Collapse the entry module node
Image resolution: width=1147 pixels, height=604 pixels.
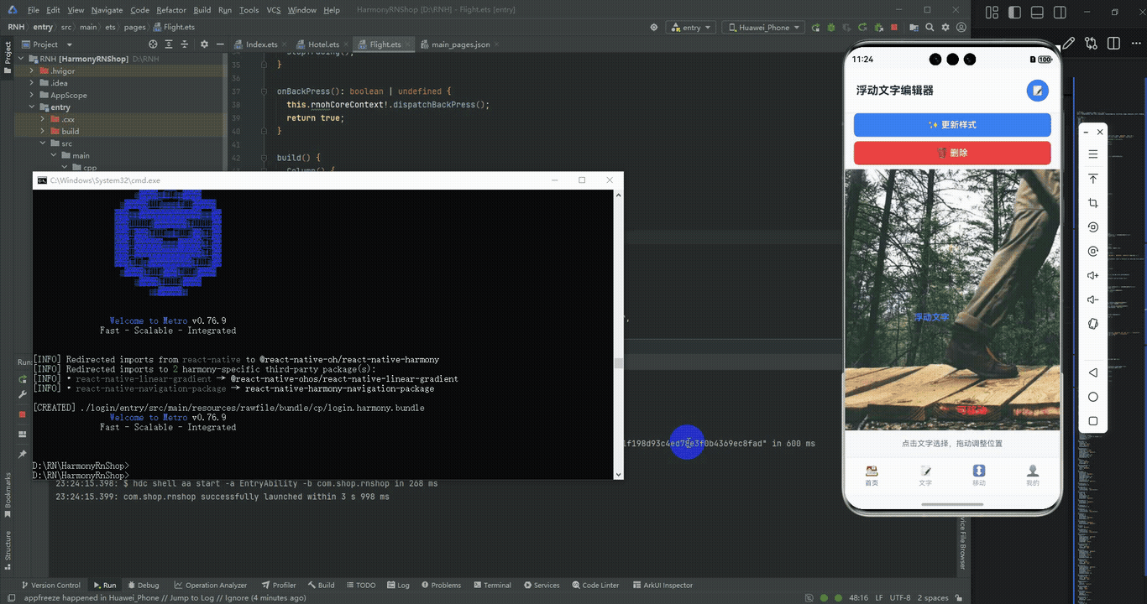[33, 107]
